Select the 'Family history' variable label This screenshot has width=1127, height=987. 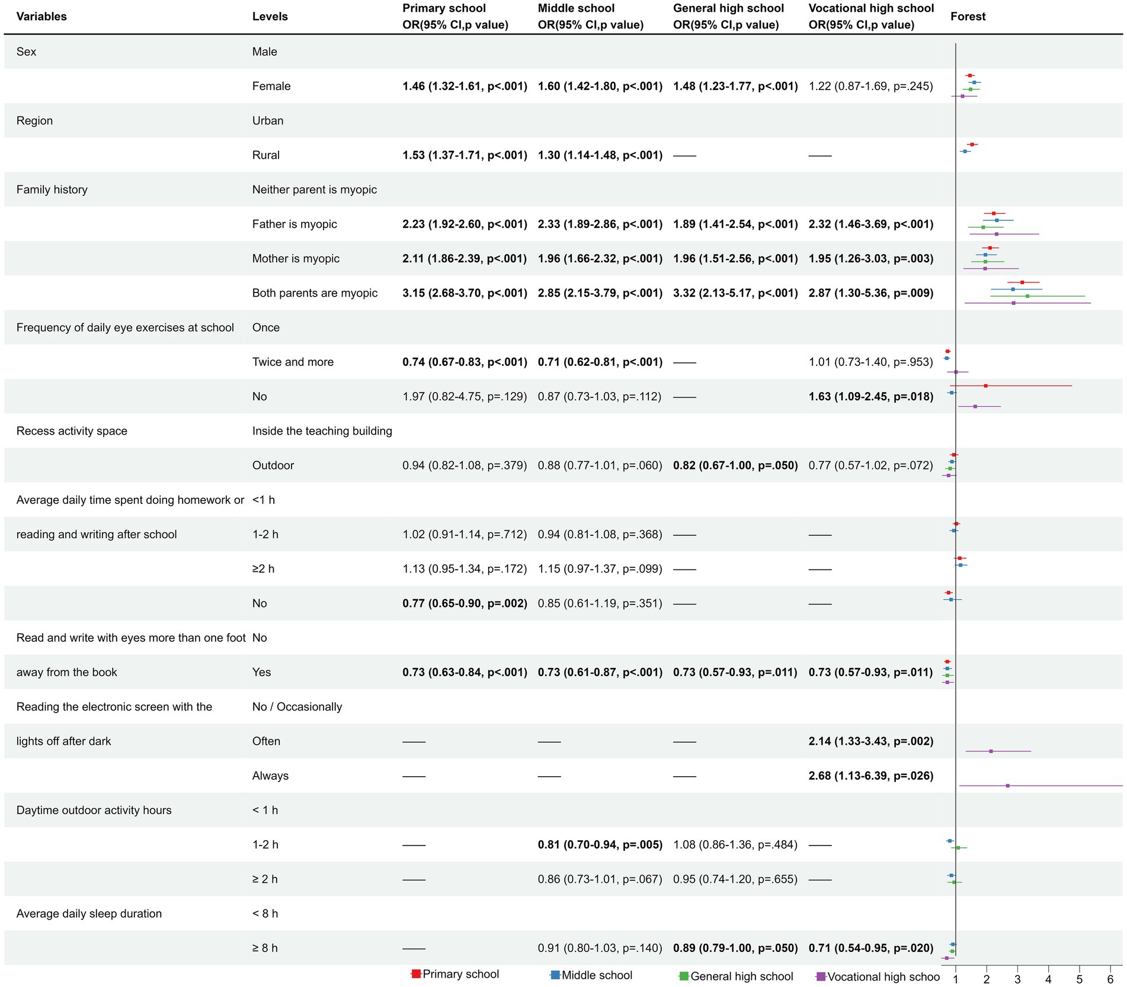pyautogui.click(x=52, y=189)
